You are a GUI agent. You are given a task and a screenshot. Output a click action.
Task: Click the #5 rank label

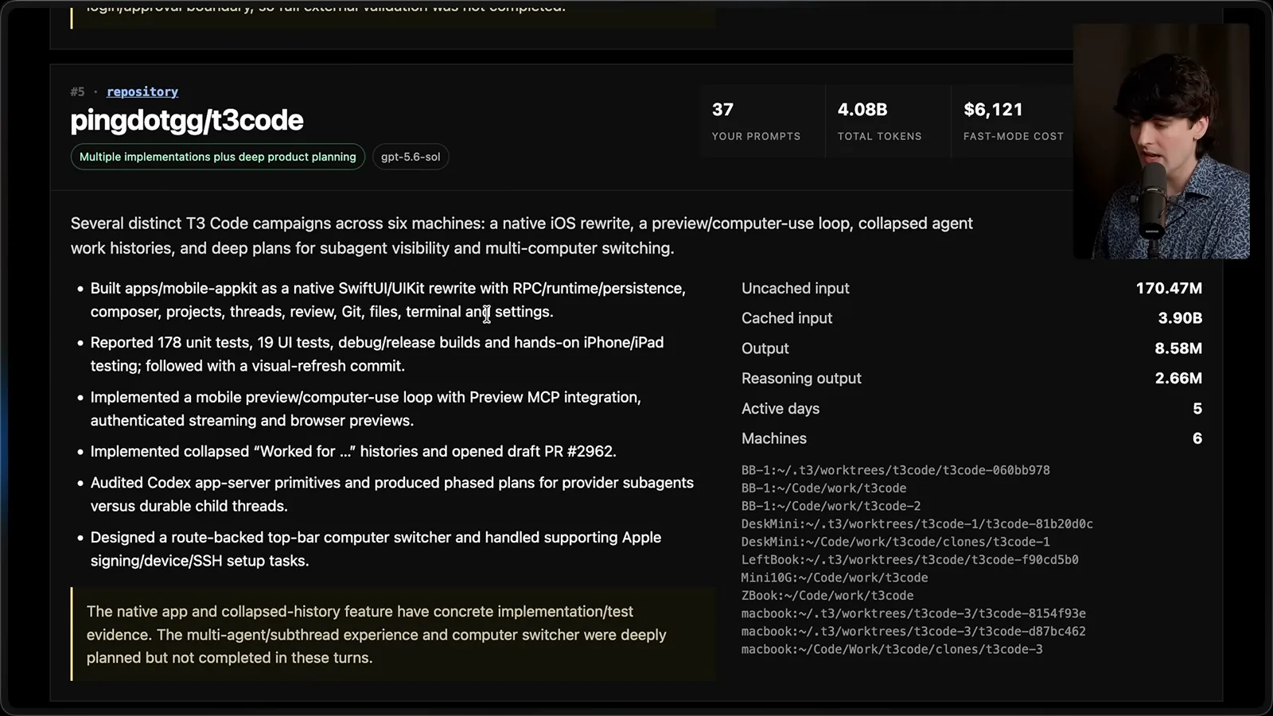[77, 91]
